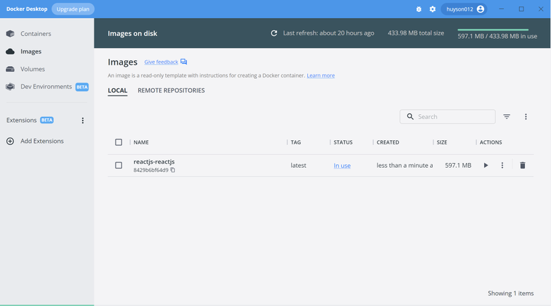The height and width of the screenshot is (306, 551).
Task: Click the reactjs-reactjs image name
Action: 154,162
